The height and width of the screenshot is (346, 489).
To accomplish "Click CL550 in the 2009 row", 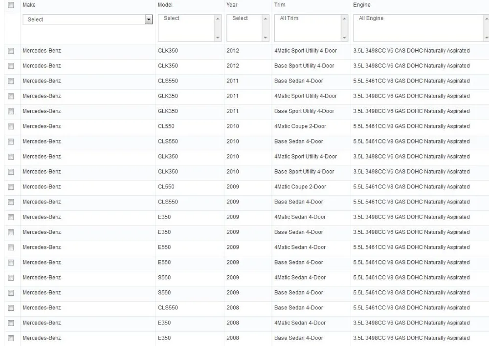I will [x=166, y=187].
